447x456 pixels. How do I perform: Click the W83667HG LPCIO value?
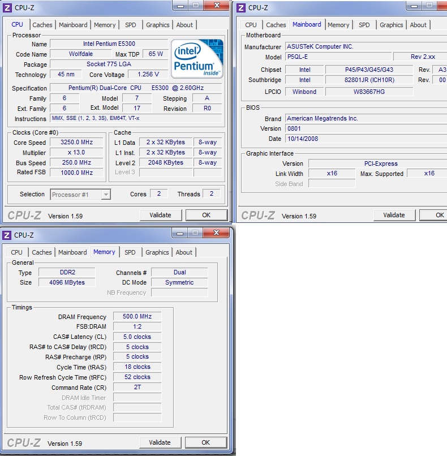pos(369,92)
